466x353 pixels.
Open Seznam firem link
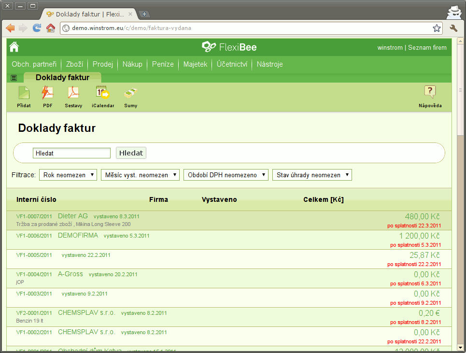pos(427,47)
